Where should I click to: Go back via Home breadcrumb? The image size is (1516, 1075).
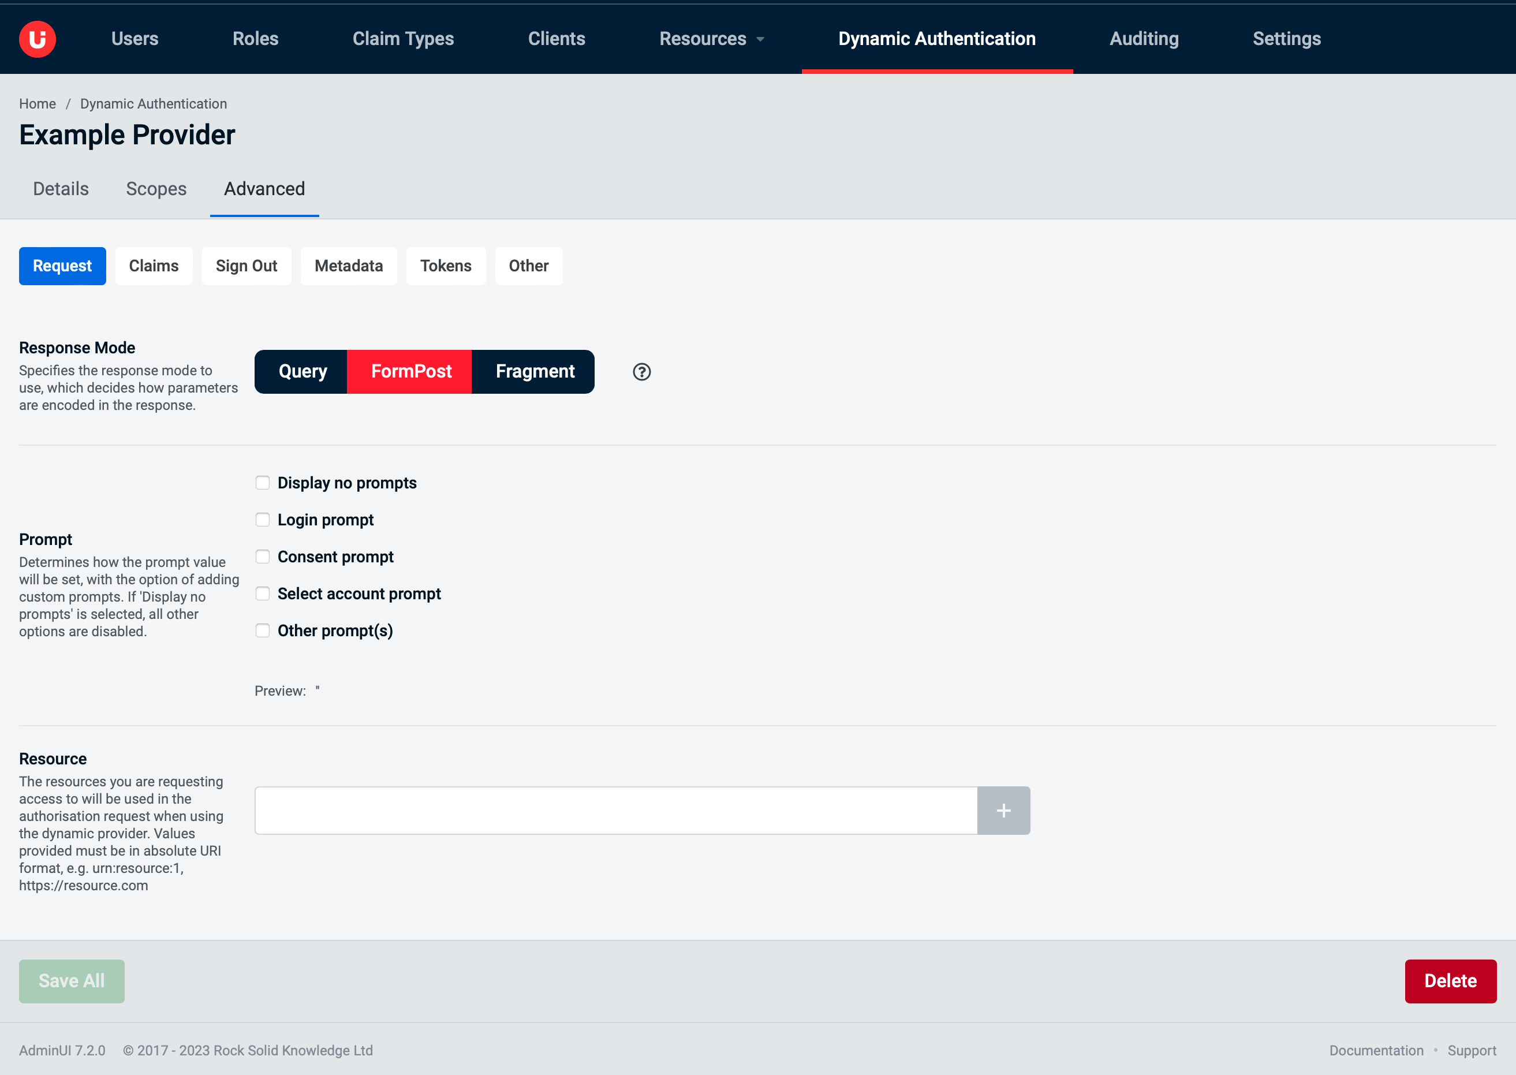pyautogui.click(x=37, y=103)
